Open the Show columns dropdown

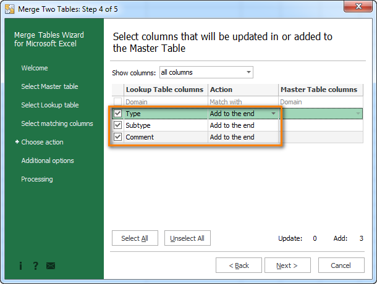(206, 73)
